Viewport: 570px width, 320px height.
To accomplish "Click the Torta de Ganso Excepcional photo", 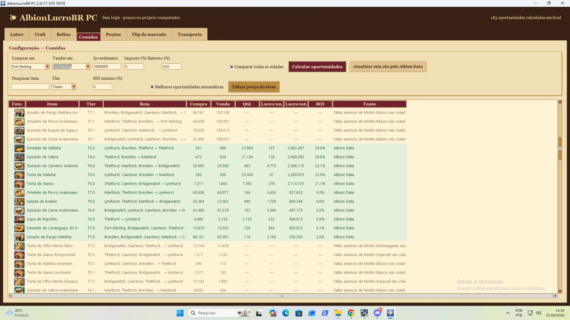I will click(19, 255).
